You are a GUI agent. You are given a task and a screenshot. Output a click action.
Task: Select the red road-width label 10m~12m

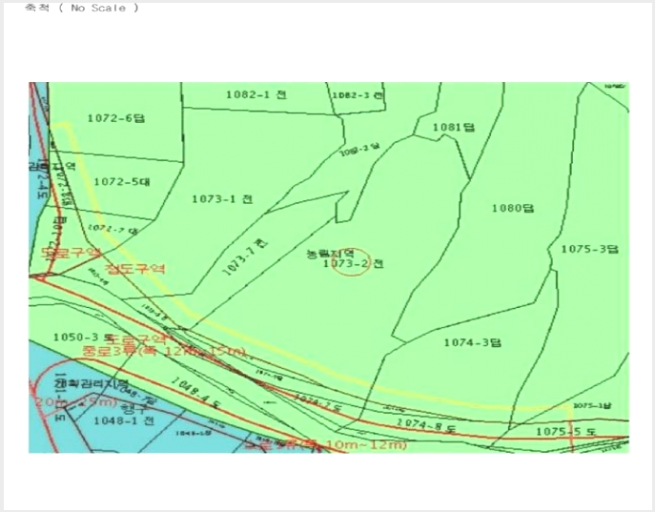(x=366, y=445)
